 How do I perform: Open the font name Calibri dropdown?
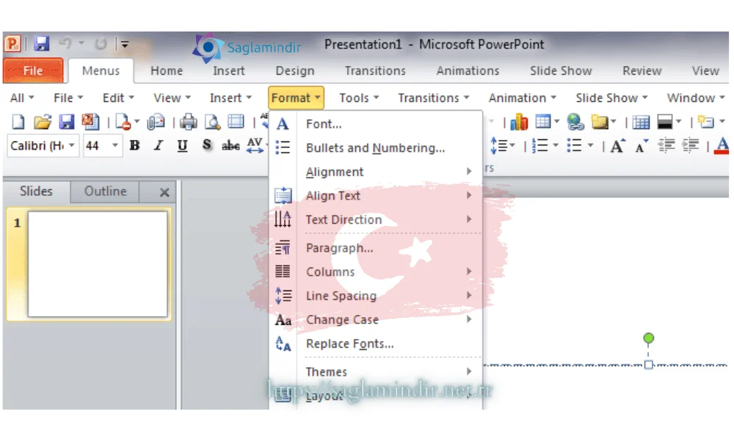coord(71,145)
